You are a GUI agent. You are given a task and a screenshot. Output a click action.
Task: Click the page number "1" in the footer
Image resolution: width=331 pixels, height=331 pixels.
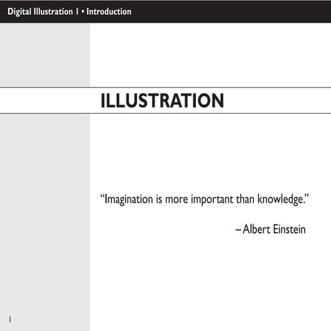(10, 320)
